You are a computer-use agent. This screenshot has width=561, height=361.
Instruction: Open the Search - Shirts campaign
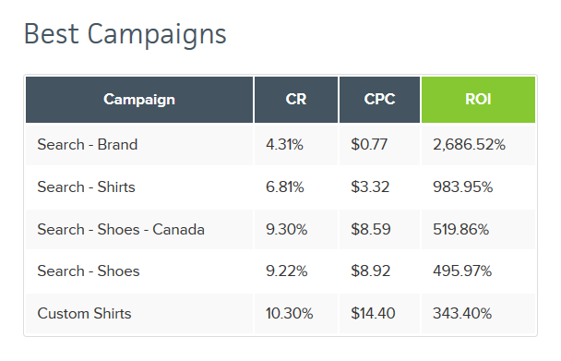pos(86,187)
